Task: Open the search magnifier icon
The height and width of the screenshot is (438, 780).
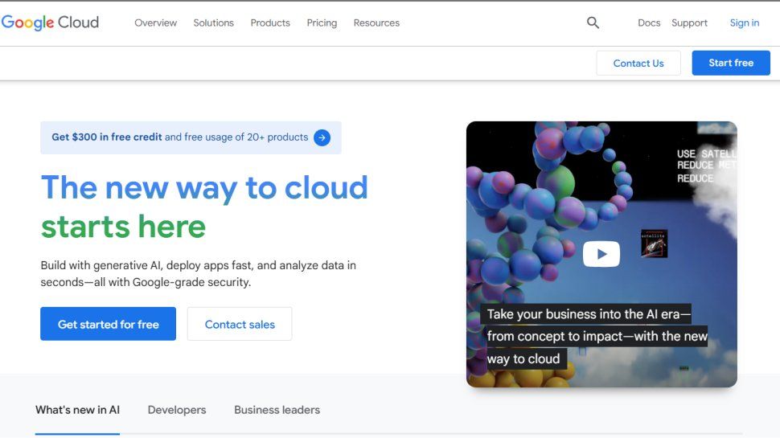Action: click(x=593, y=23)
